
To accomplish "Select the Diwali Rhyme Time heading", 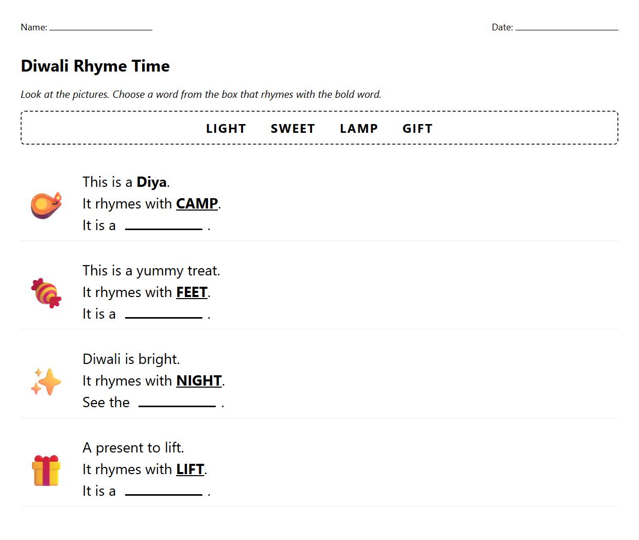I will click(x=95, y=66).
